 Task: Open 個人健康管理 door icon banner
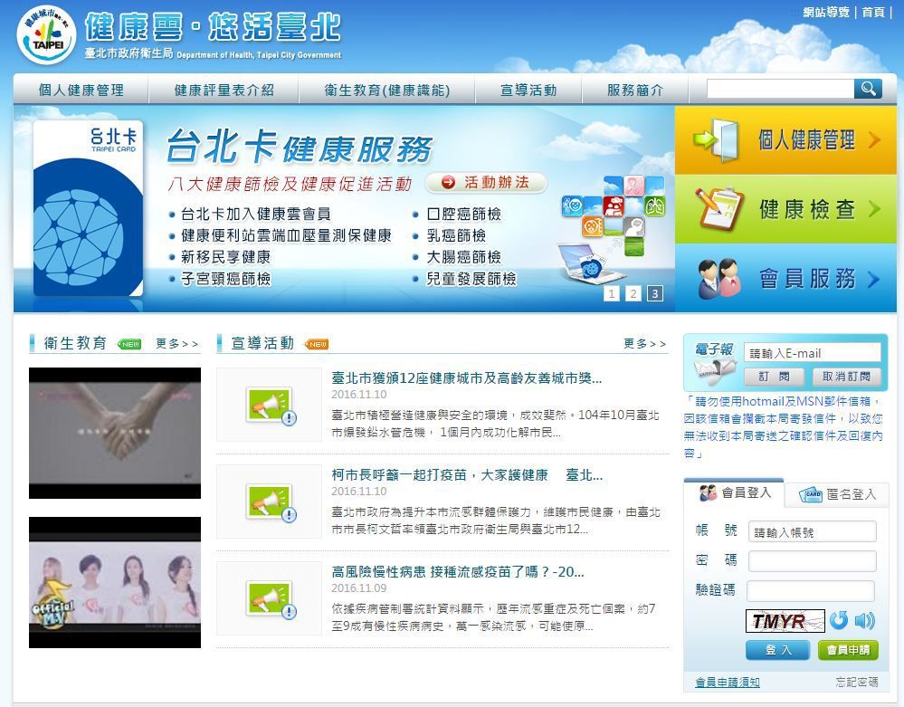785,139
